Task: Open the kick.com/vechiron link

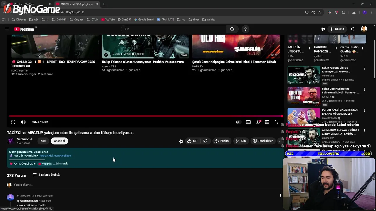Action: pyautogui.click(x=55, y=156)
